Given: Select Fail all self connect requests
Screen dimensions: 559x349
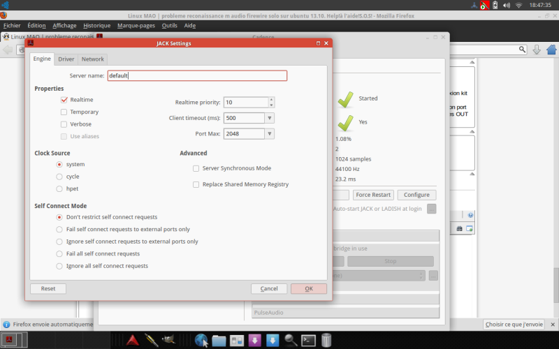Looking at the screenshot, I should [x=59, y=254].
